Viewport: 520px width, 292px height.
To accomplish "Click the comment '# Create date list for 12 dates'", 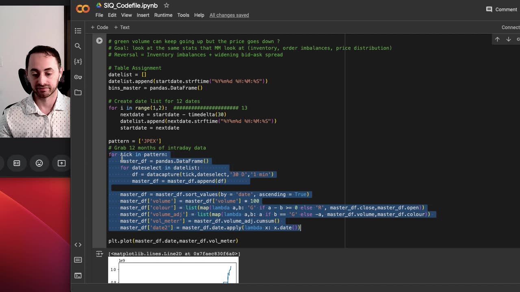I will [154, 101].
